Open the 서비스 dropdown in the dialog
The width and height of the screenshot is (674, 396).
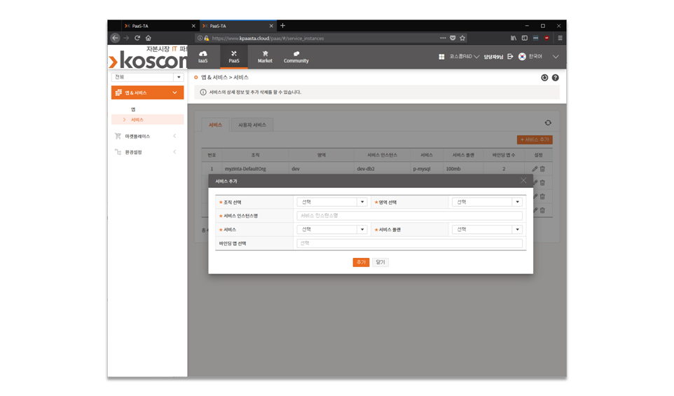pos(332,230)
